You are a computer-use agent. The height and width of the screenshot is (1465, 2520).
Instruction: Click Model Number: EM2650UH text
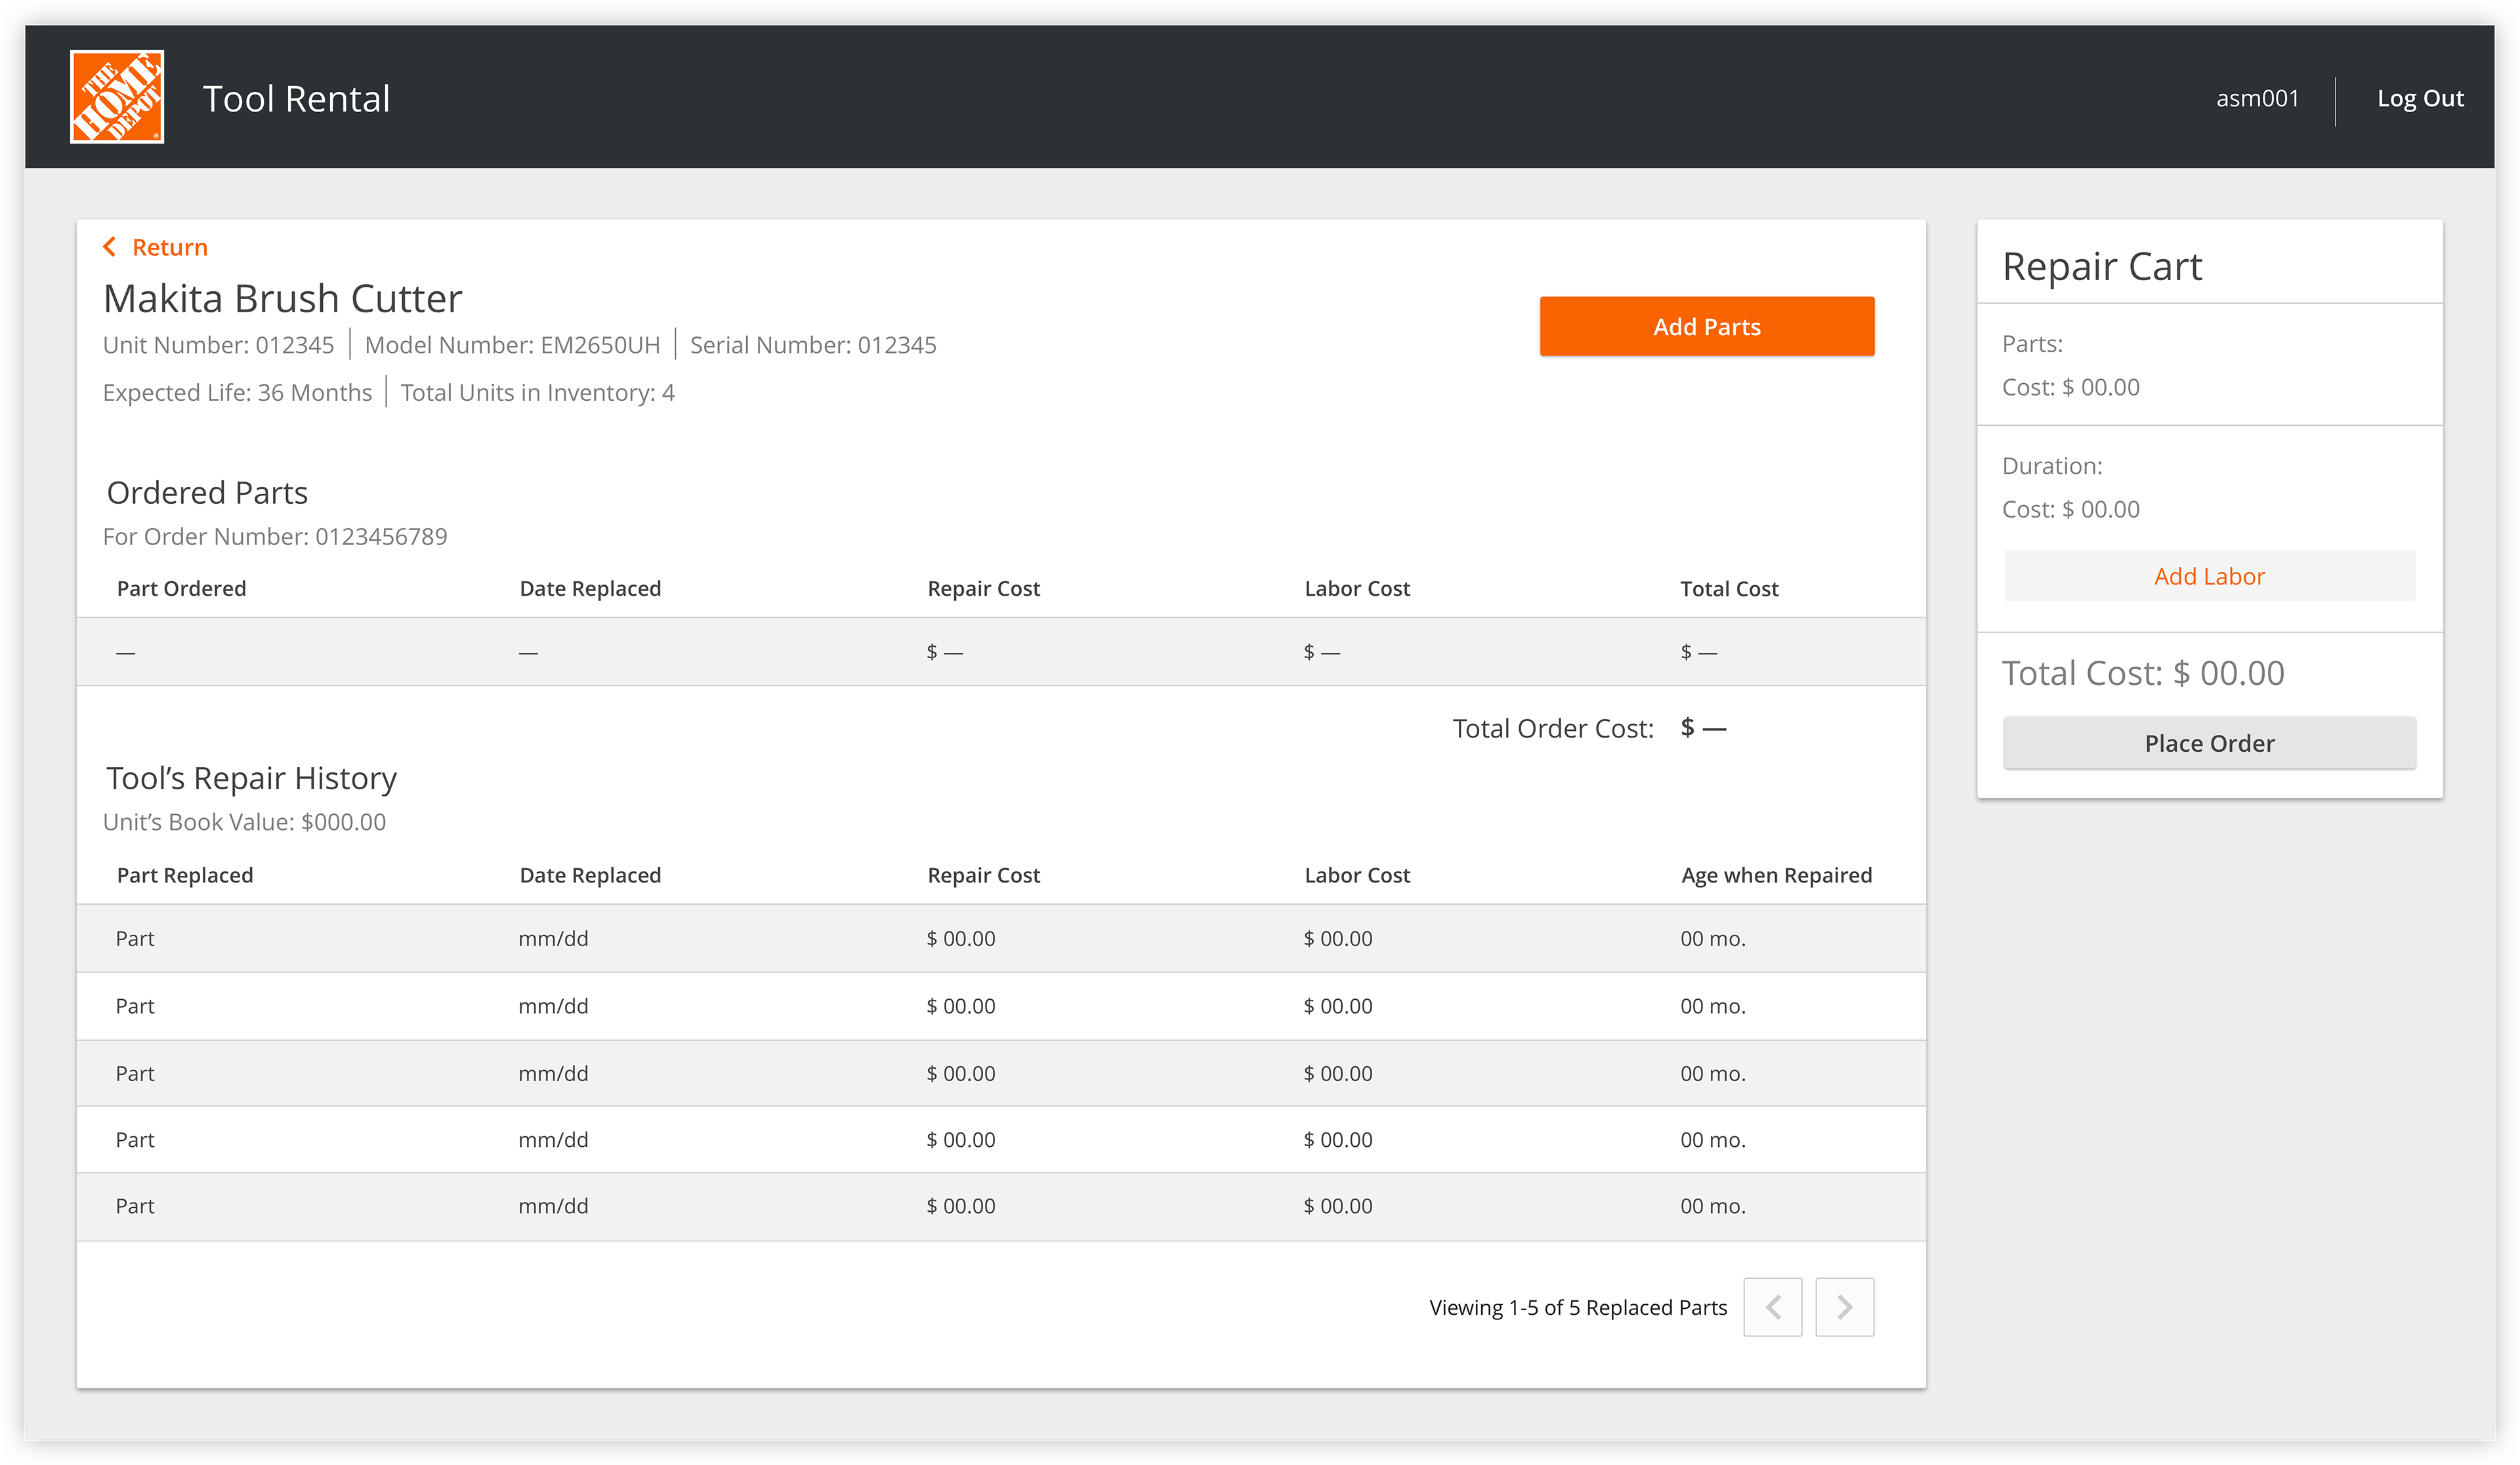pos(512,345)
